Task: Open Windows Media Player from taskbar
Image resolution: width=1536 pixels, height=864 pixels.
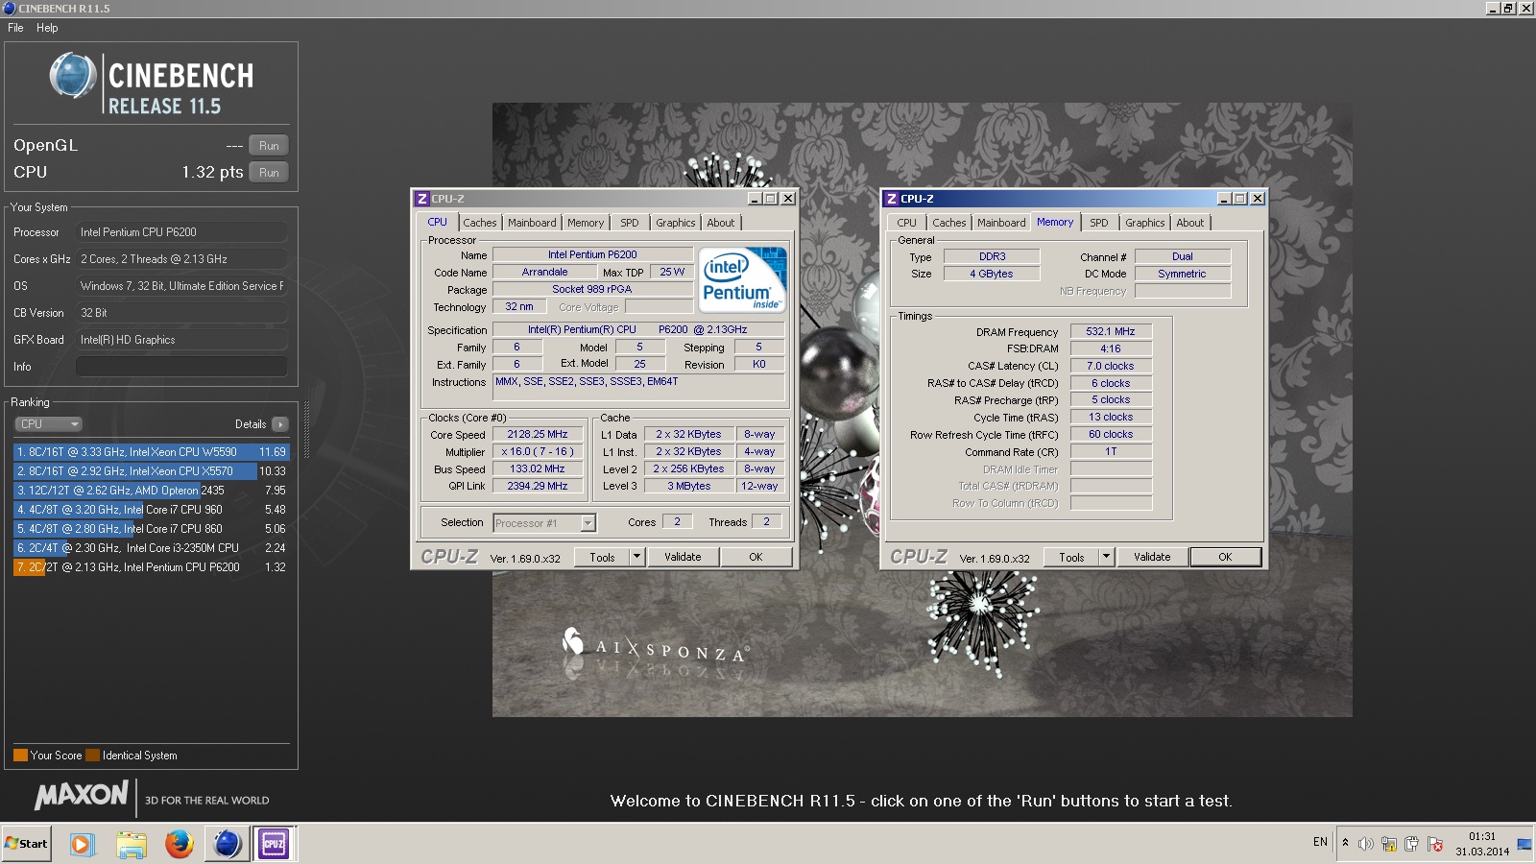Action: [82, 844]
